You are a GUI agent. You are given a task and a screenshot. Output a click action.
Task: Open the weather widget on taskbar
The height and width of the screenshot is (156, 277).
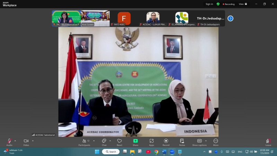pyautogui.click(x=14, y=151)
